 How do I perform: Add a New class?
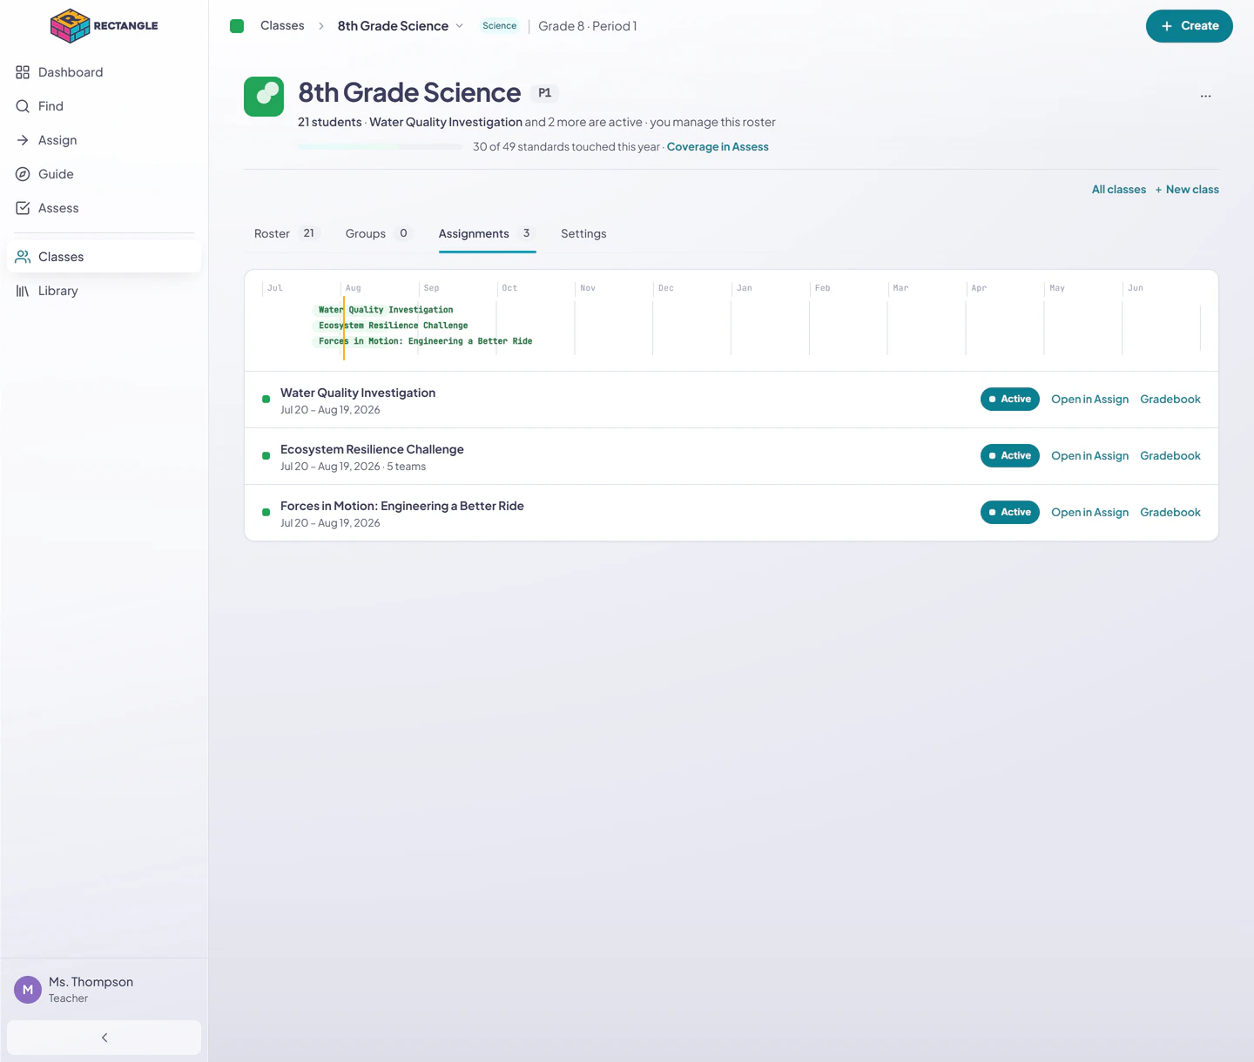[x=1187, y=190]
